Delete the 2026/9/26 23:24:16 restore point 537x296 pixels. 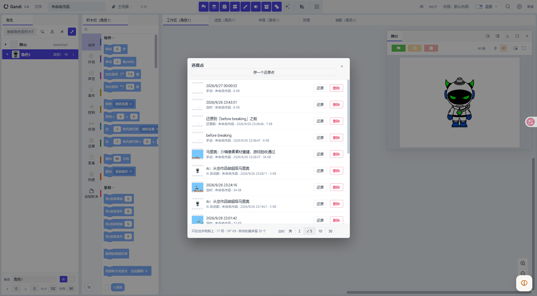(x=337, y=187)
